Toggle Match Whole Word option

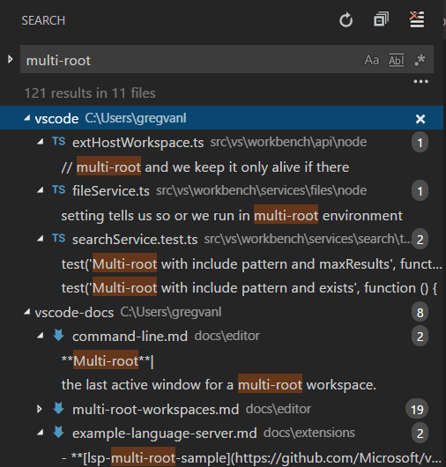tap(397, 60)
